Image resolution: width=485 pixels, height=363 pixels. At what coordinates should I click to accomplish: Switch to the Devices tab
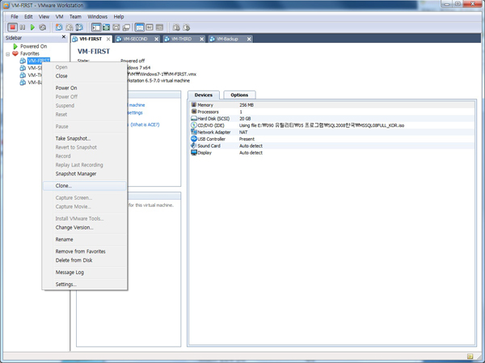pyautogui.click(x=204, y=95)
